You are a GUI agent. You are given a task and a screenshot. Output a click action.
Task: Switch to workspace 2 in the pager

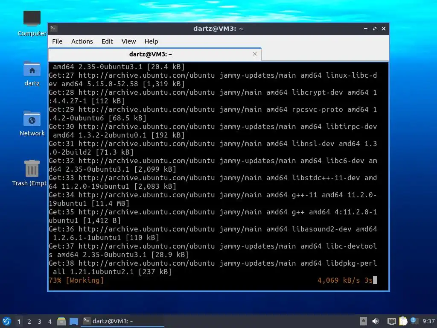point(29,322)
